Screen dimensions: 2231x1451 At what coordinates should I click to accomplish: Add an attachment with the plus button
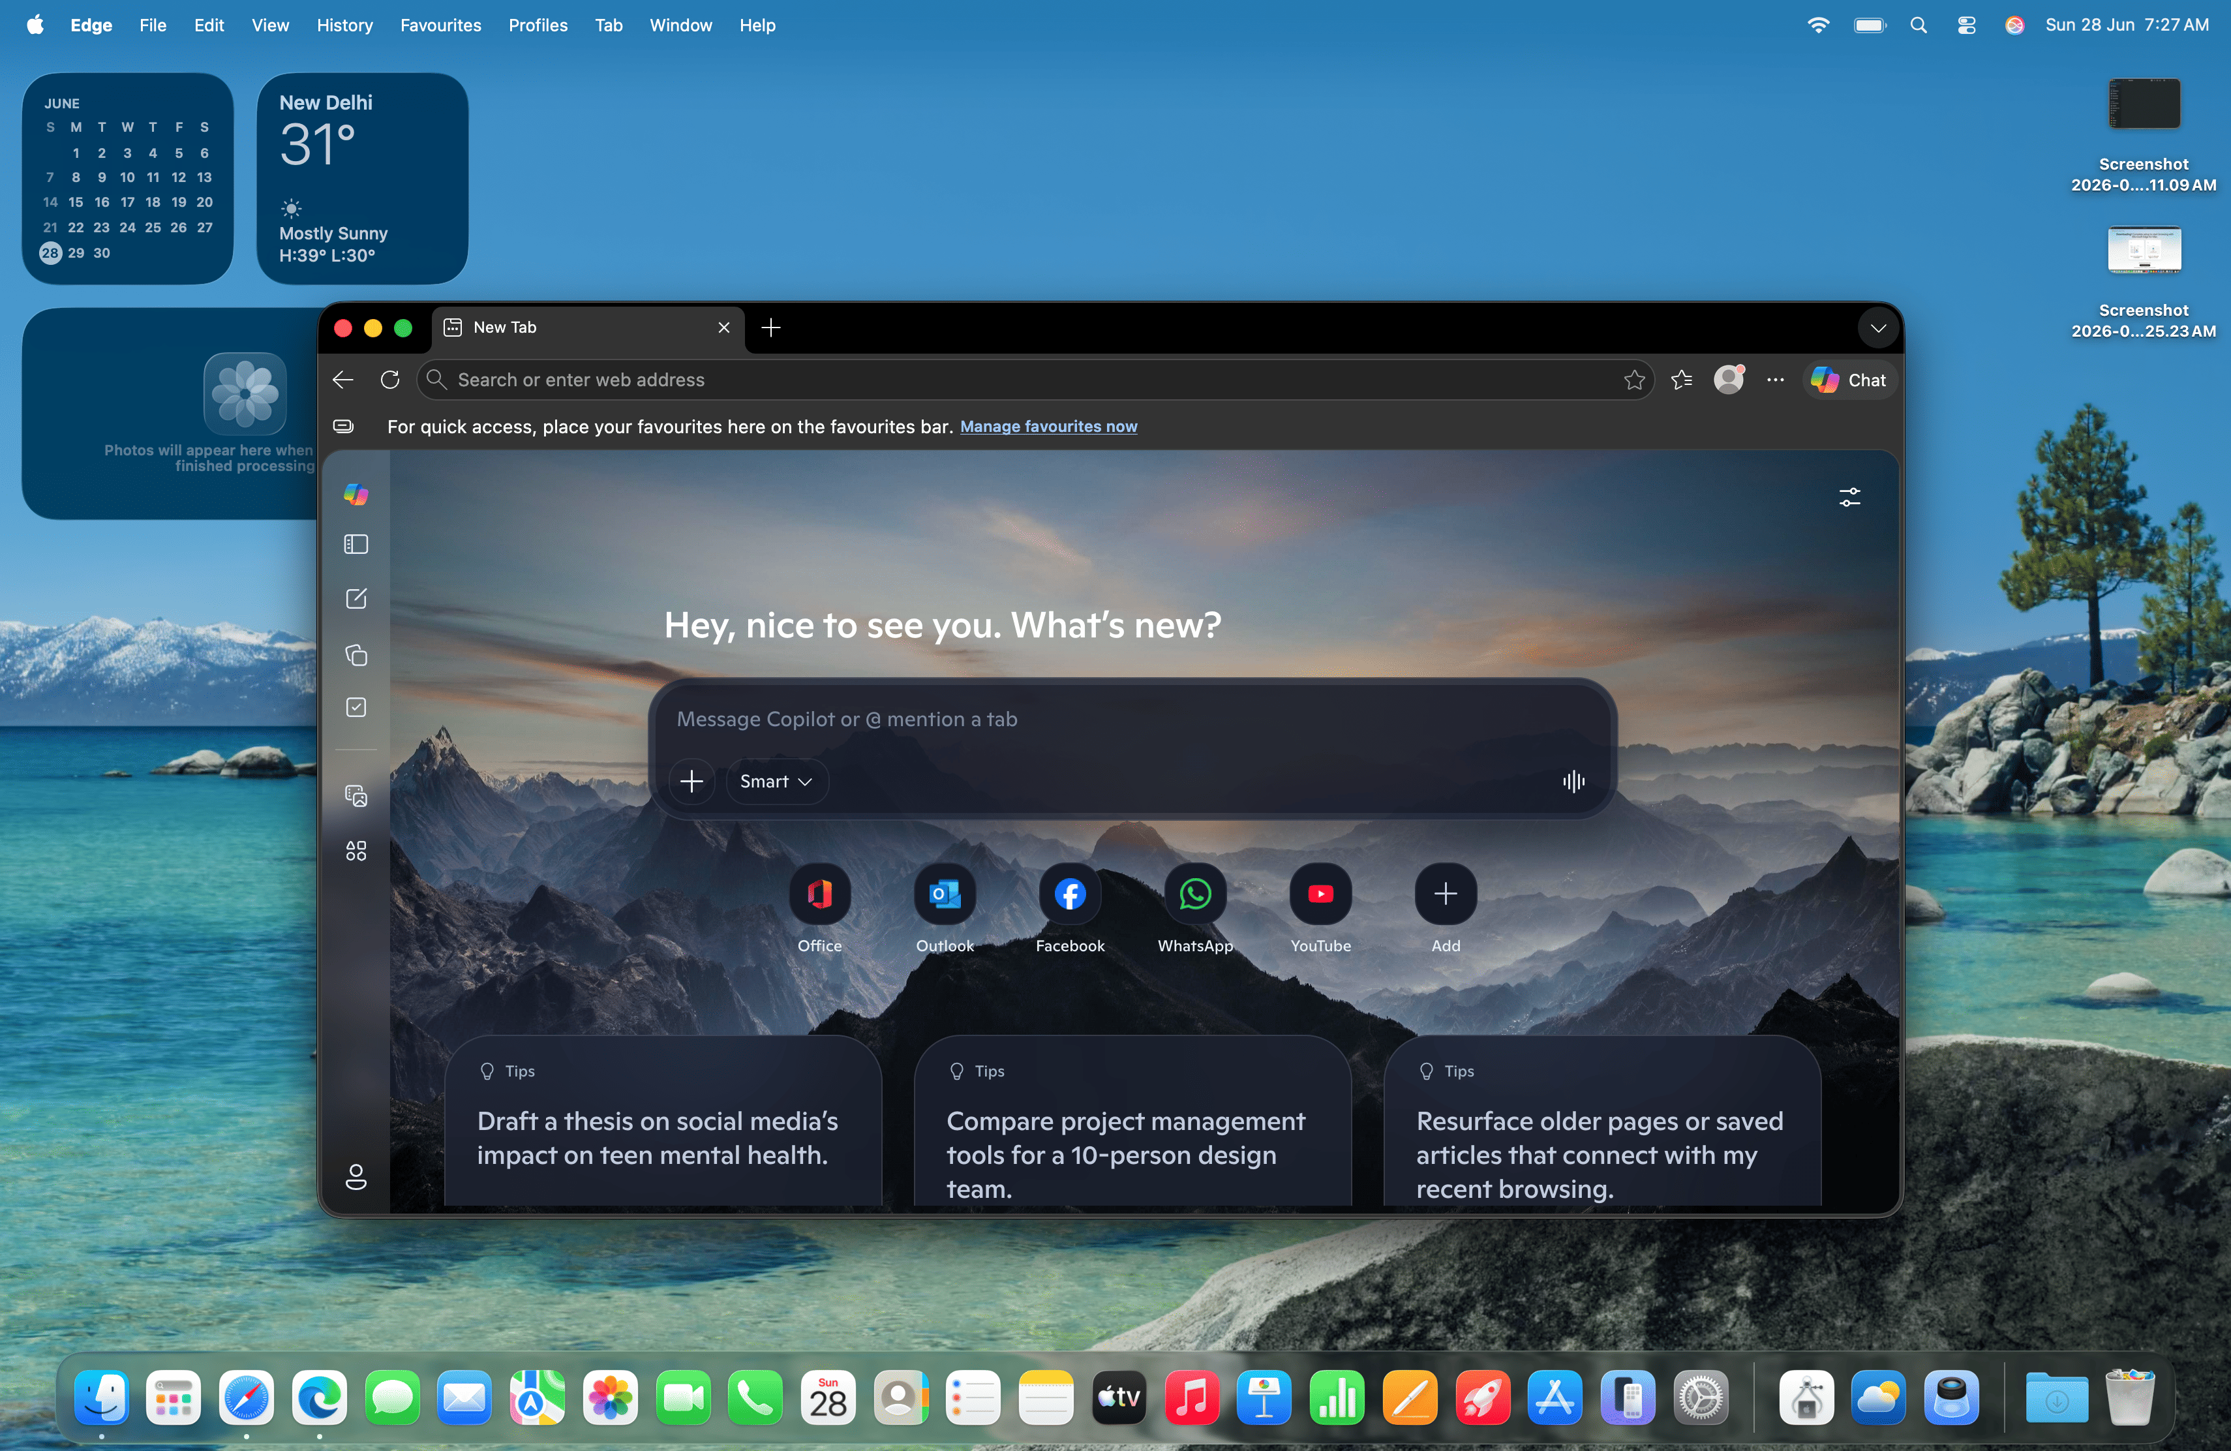(x=691, y=782)
